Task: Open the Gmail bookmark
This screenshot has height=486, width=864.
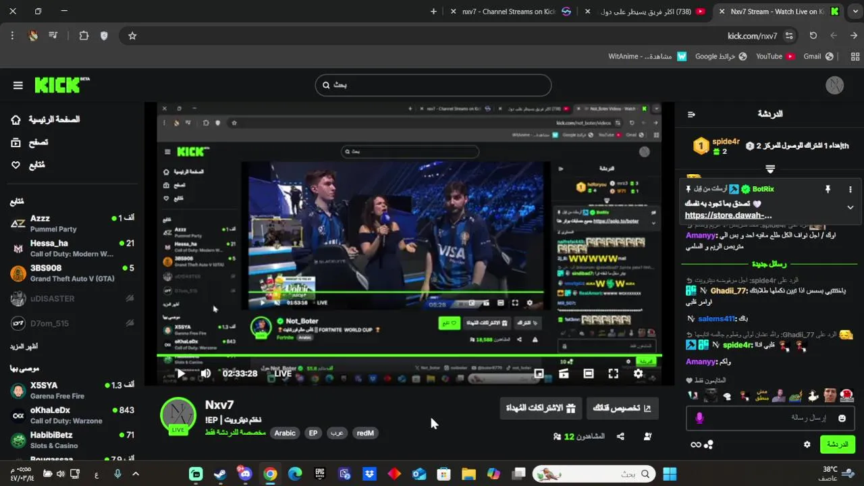Action: pyautogui.click(x=818, y=57)
